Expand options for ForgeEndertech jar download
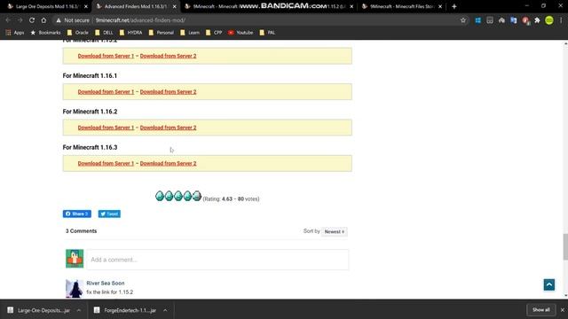This screenshot has height=319, width=568. click(x=165, y=310)
